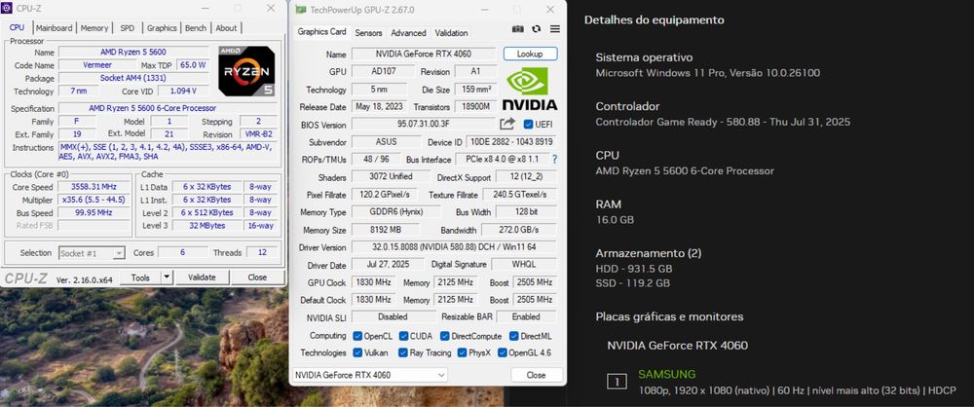The height and width of the screenshot is (407, 974).
Task: Select the Graphics Card tab in GPU-Z
Action: click(321, 32)
